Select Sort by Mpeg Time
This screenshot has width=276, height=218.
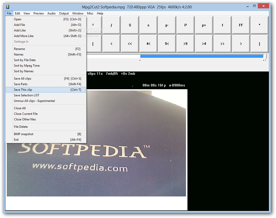[46, 66]
